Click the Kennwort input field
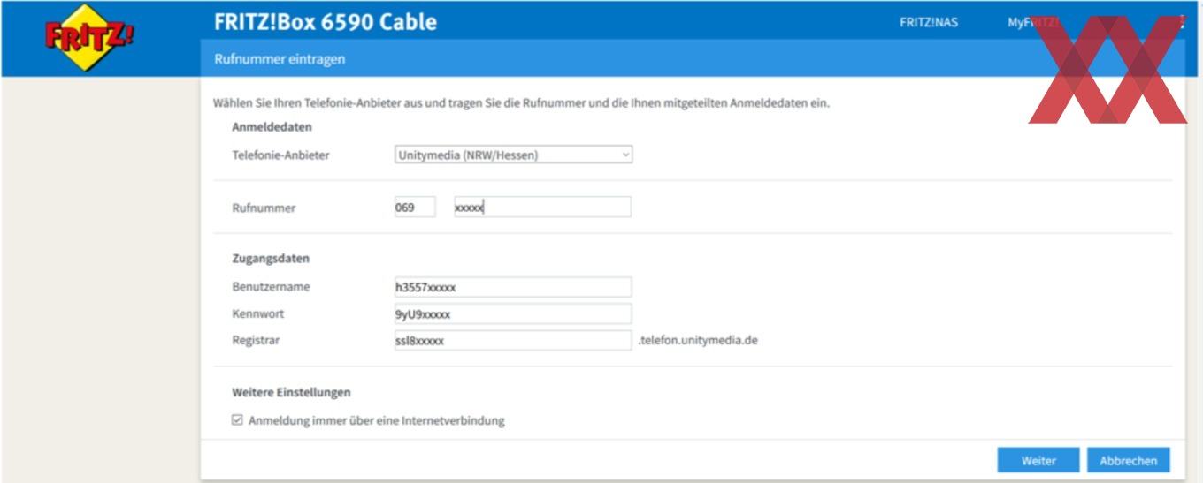1203x483 pixels. pos(512,313)
